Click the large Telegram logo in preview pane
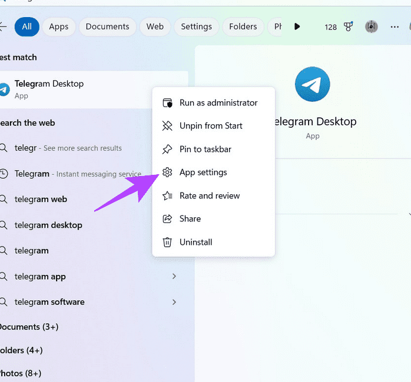Screen dimensions: 411x382 click(313, 84)
